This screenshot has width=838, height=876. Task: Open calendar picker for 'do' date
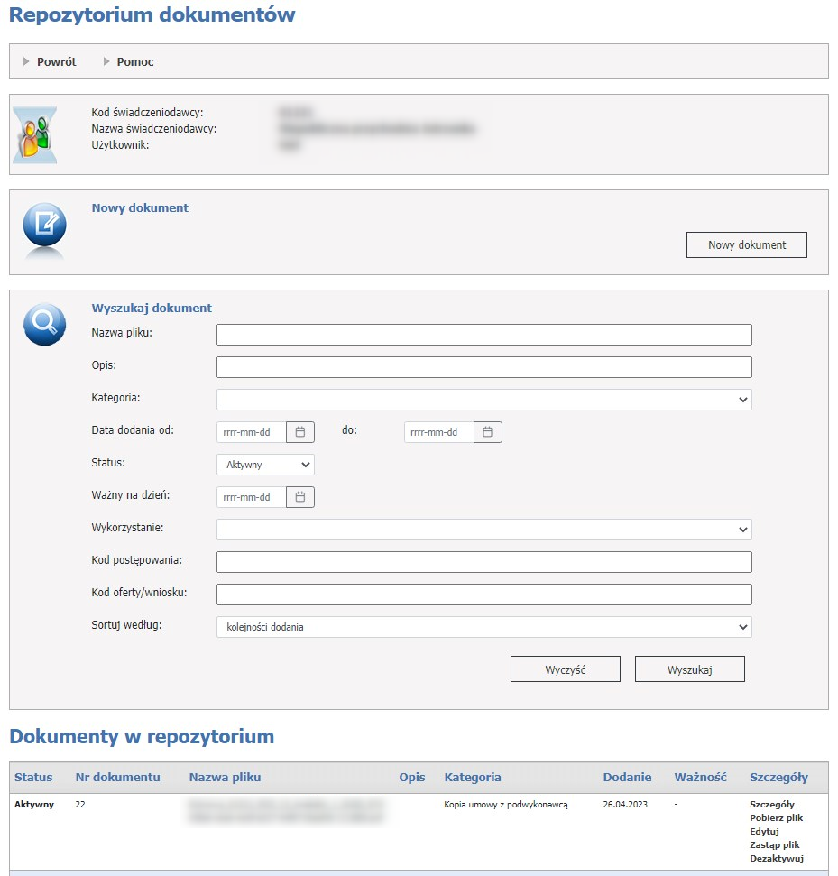[487, 432]
